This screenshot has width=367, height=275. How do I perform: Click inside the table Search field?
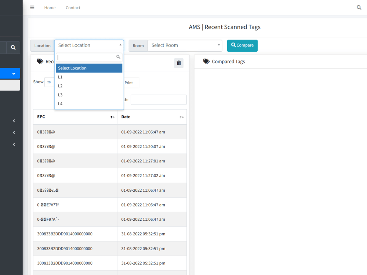tap(159, 99)
